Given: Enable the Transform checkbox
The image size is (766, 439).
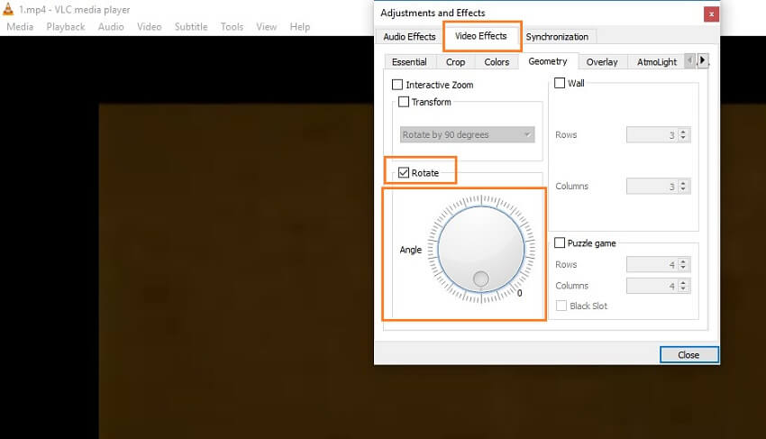Looking at the screenshot, I should [404, 102].
